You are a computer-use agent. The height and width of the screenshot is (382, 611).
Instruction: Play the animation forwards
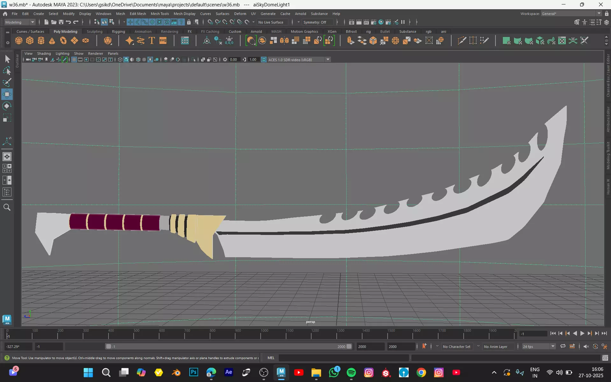pos(582,333)
